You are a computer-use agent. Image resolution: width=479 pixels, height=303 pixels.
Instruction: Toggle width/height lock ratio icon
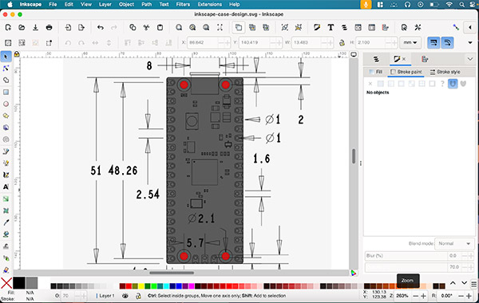coord(342,43)
